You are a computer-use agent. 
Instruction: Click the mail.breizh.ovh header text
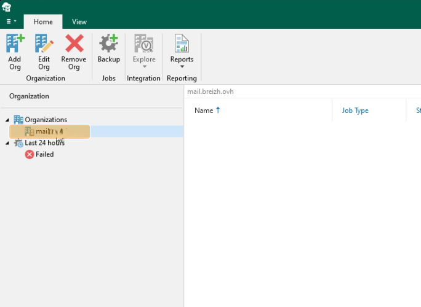click(210, 91)
